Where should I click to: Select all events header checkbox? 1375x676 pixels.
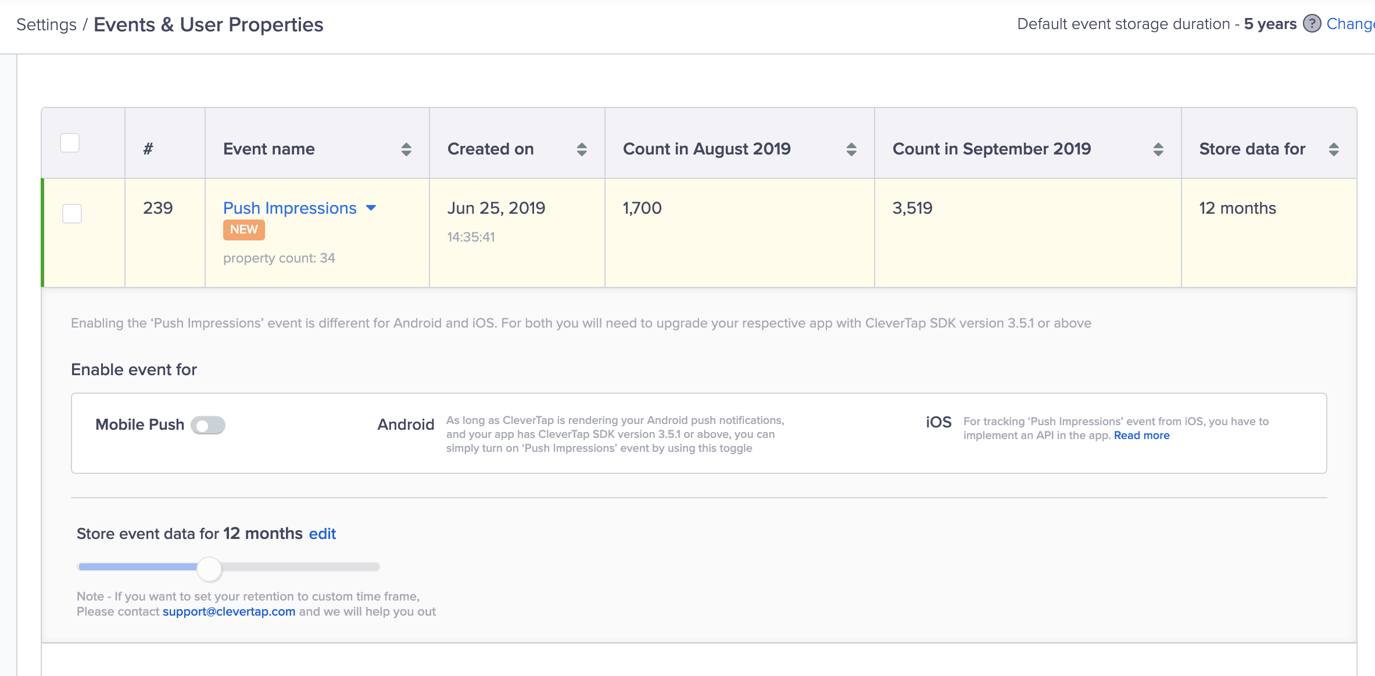point(70,143)
